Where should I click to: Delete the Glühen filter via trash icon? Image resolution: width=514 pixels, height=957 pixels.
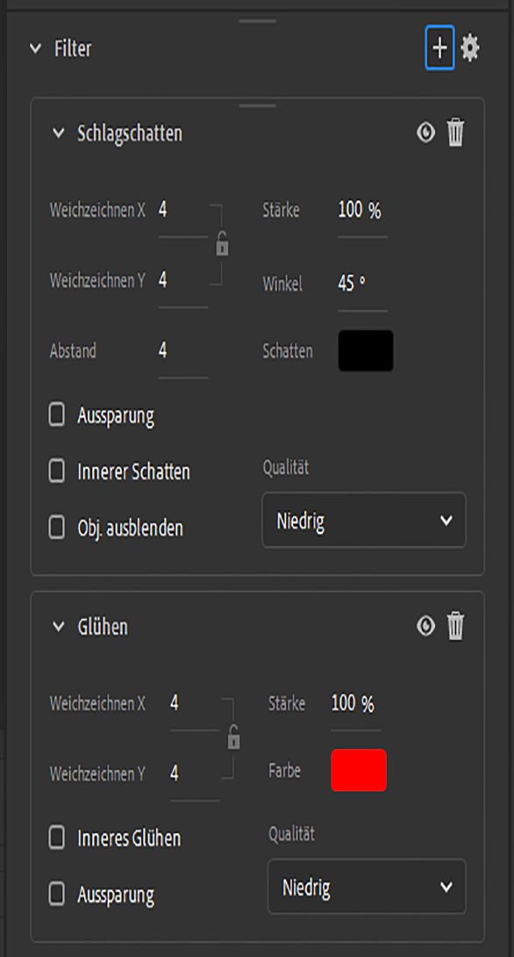pyautogui.click(x=455, y=625)
